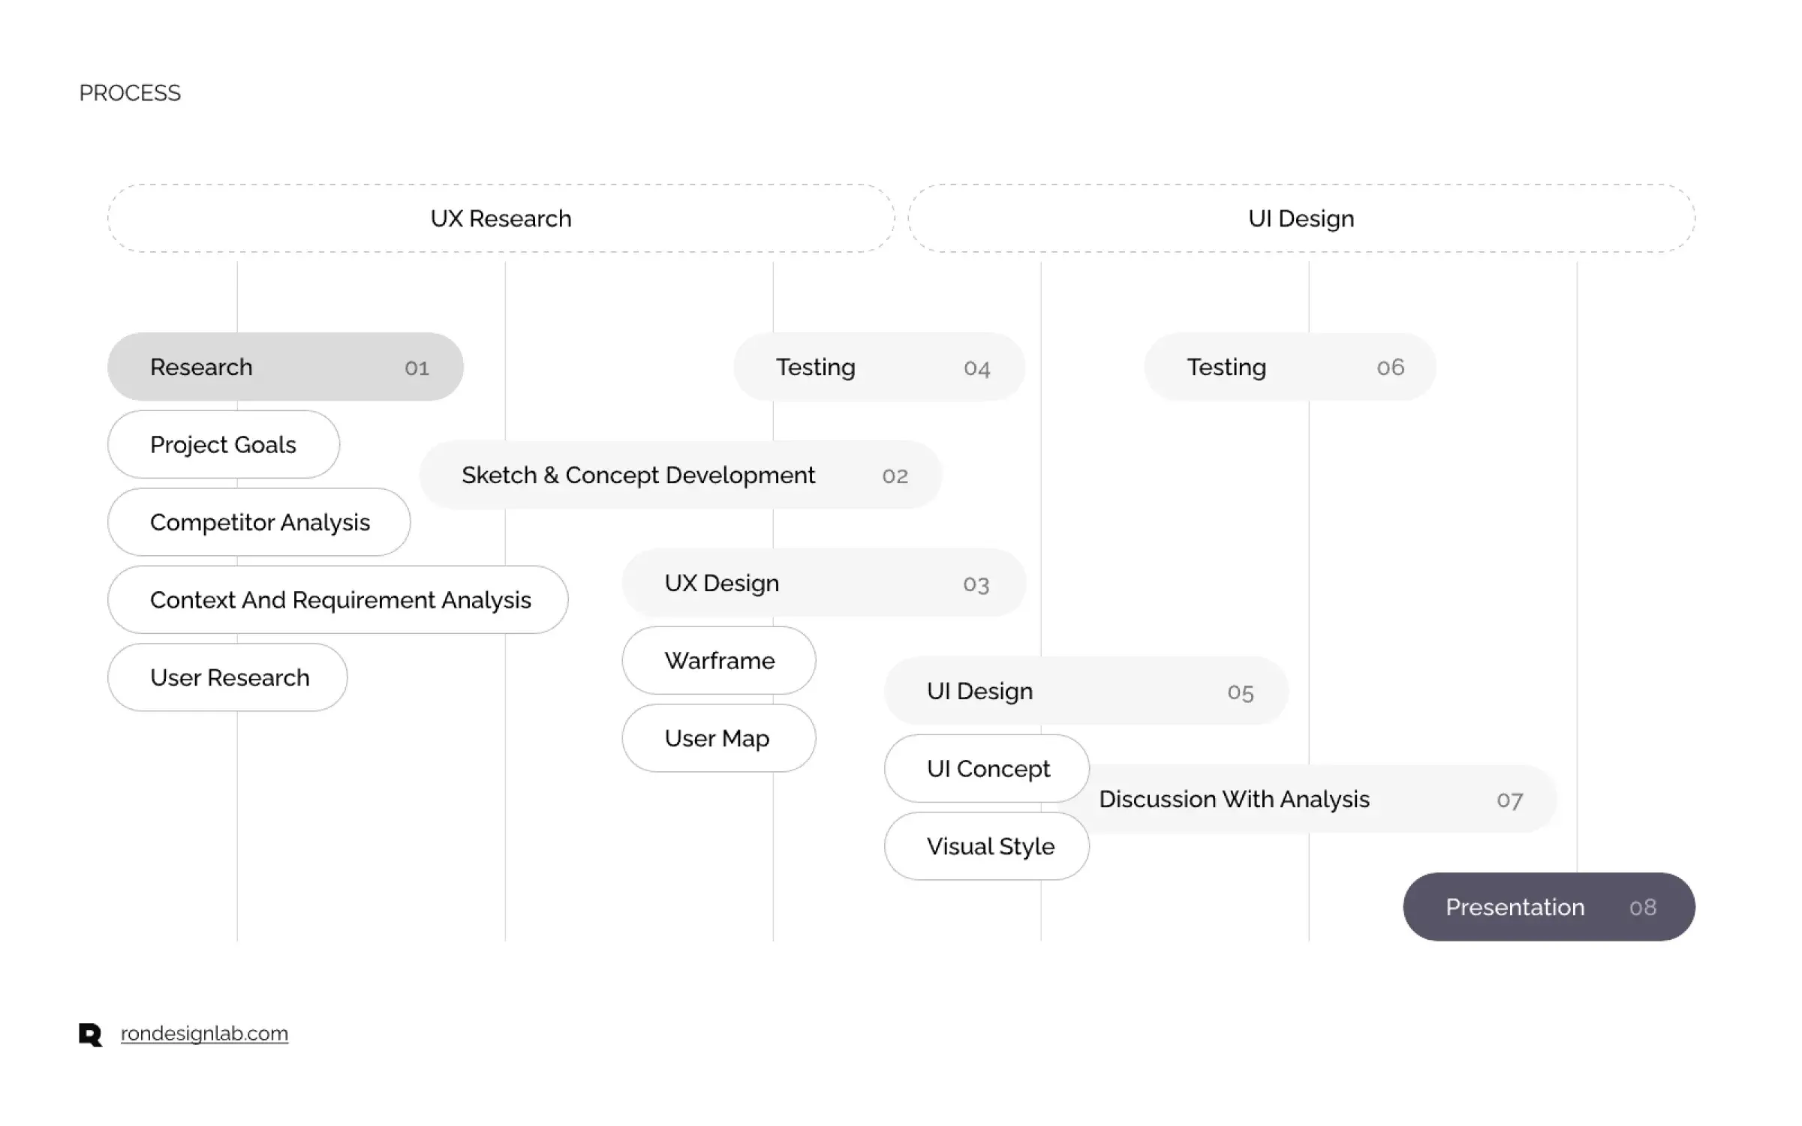Viewport: 1802px width, 1126px height.
Task: Select the Warframe item
Action: [x=719, y=660]
